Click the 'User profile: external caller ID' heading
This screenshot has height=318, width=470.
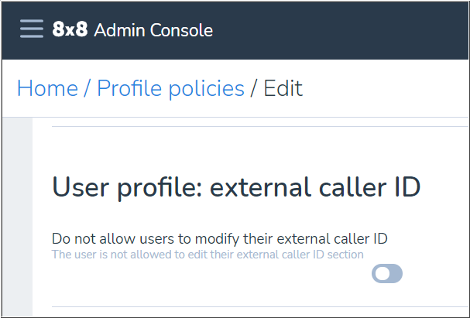[x=235, y=188]
